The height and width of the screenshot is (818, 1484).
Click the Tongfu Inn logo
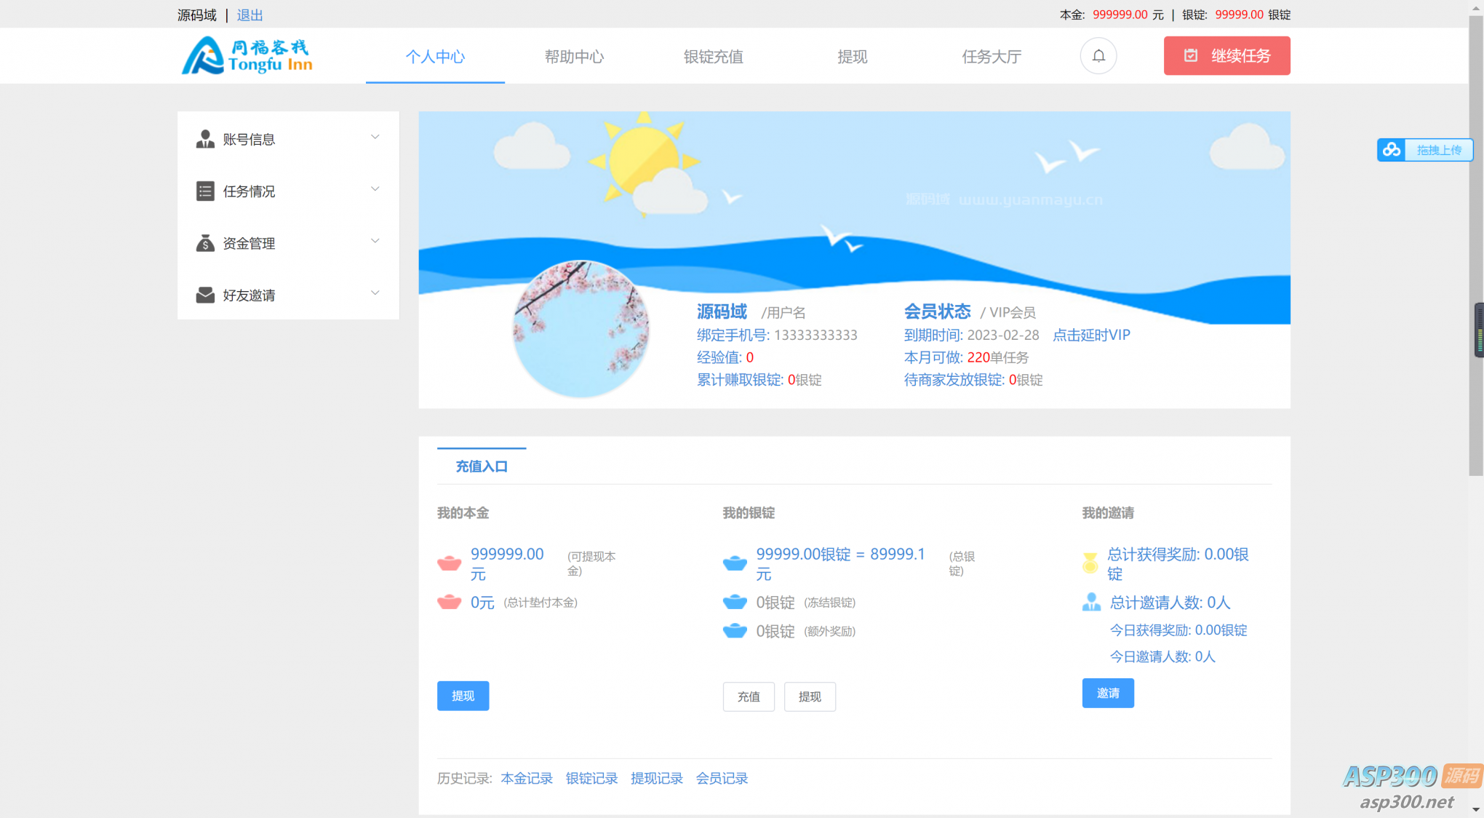pyautogui.click(x=246, y=55)
